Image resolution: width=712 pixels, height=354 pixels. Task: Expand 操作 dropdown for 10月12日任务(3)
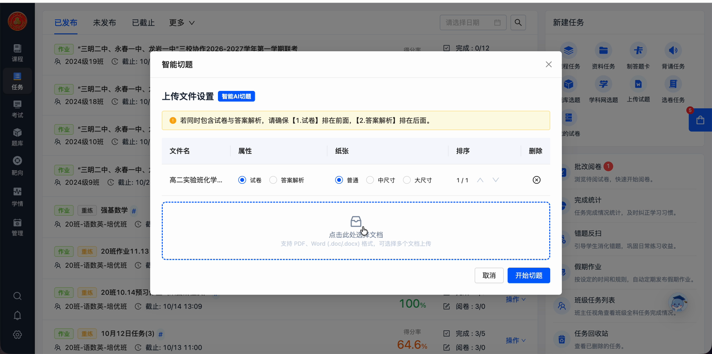tap(516, 340)
